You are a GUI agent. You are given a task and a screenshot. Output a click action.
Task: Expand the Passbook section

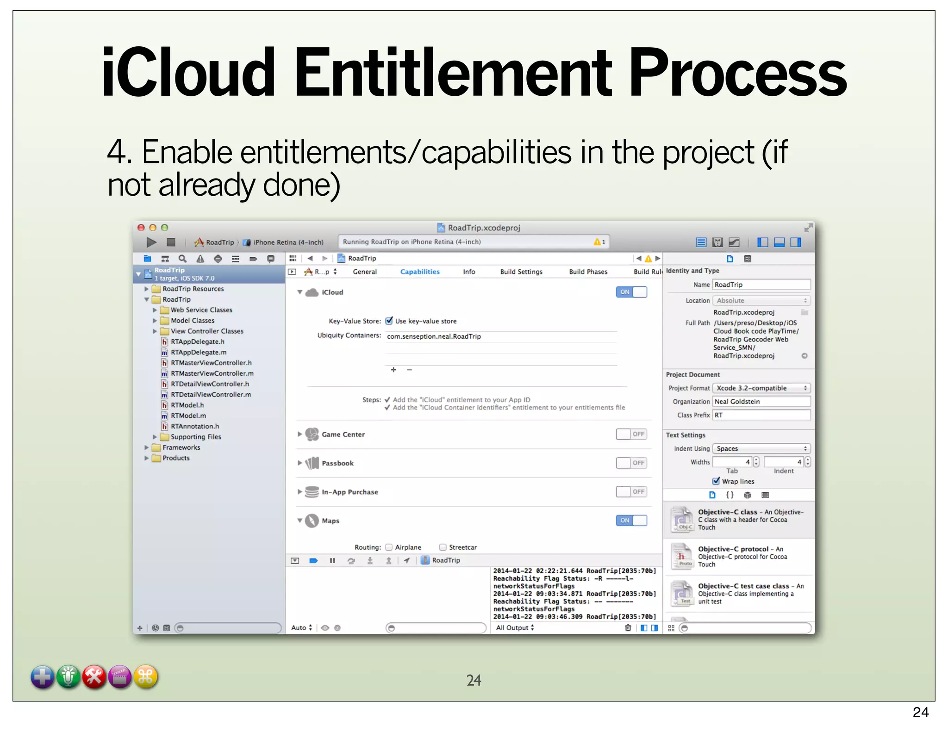click(x=300, y=463)
